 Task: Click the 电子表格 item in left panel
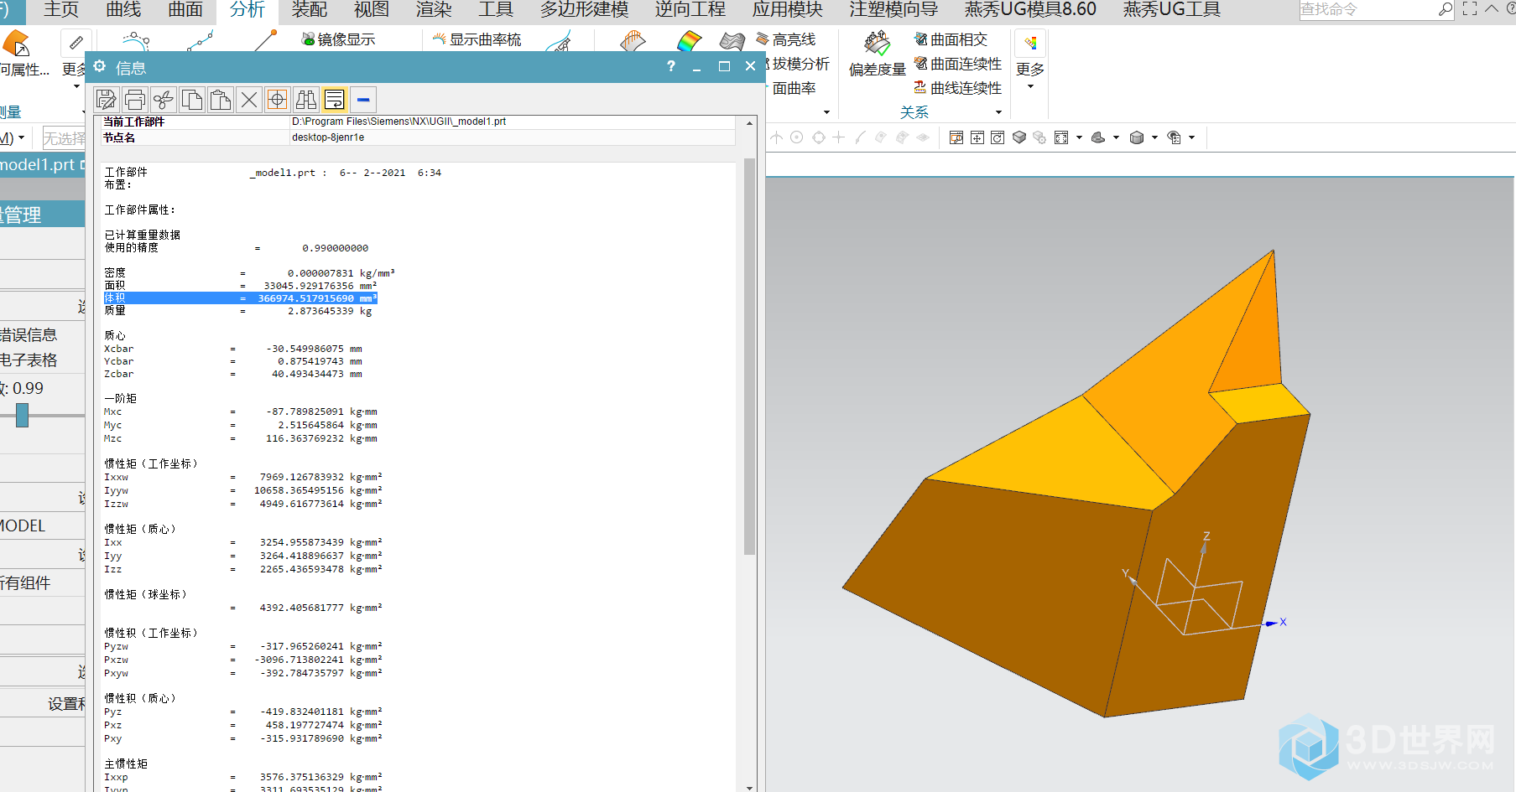(x=29, y=360)
